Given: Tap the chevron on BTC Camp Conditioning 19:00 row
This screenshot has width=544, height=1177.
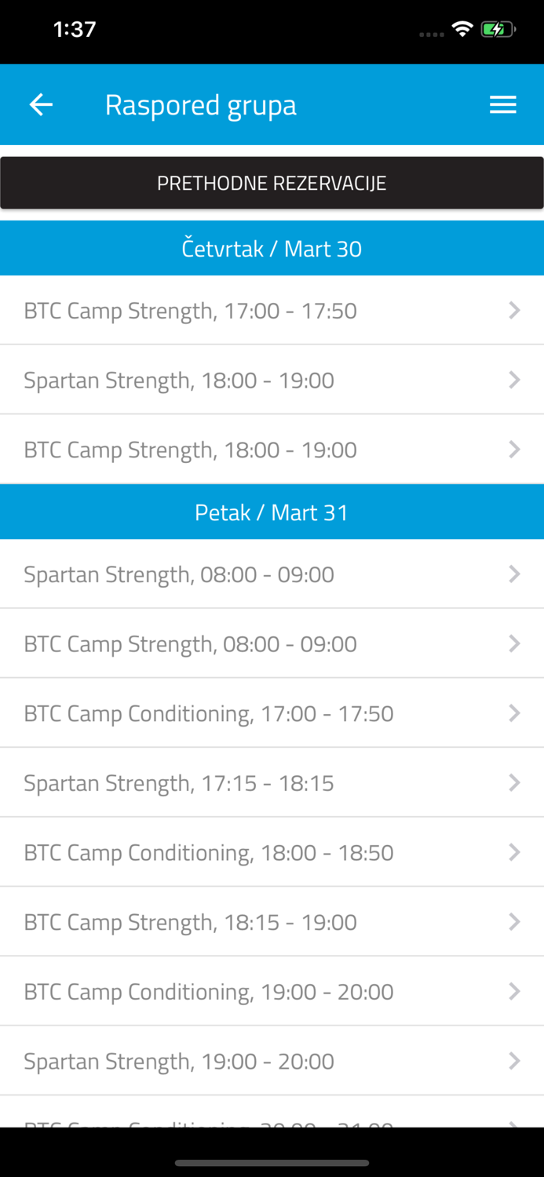Looking at the screenshot, I should point(515,990).
